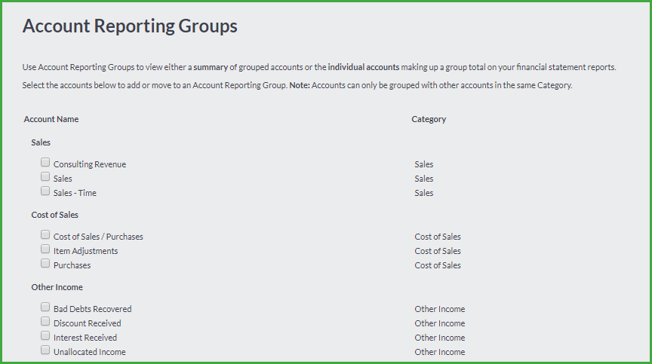Enable the Cost of Sales / Purchases checkbox
Screen dimensions: 652x364
tap(45, 234)
